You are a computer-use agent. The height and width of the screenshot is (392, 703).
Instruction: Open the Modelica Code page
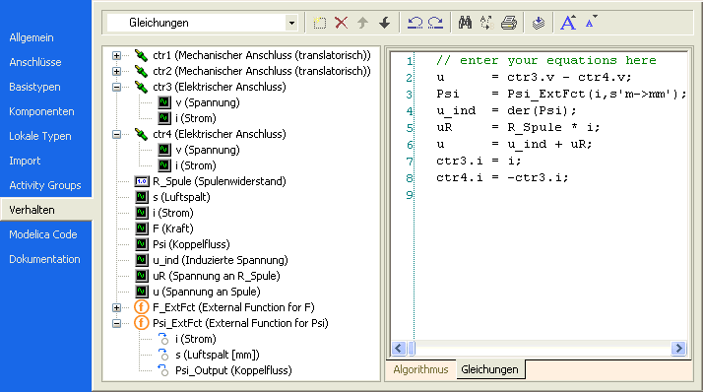[43, 234]
